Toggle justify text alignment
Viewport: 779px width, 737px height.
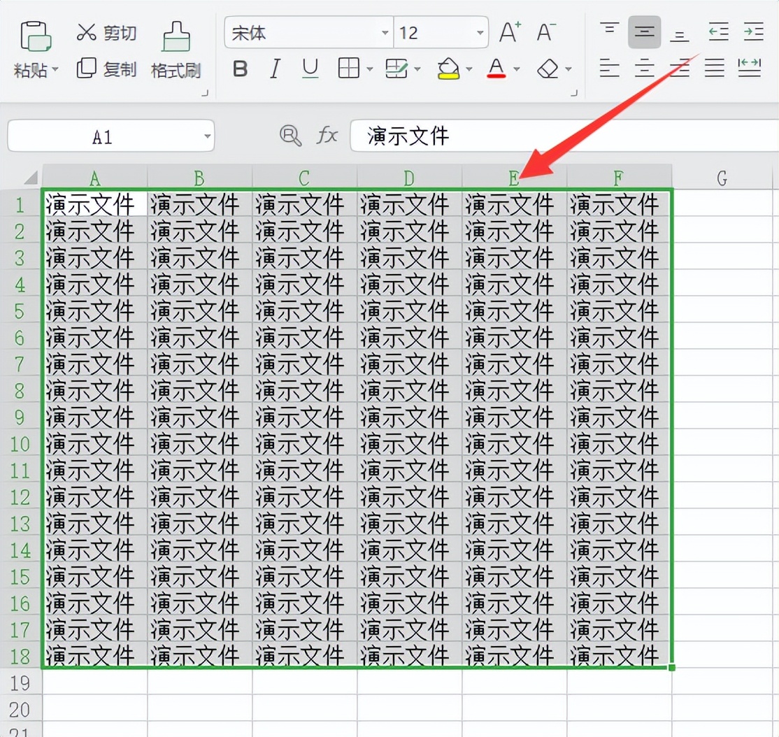point(714,69)
